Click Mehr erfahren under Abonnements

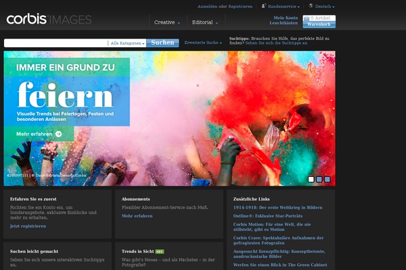(137, 216)
